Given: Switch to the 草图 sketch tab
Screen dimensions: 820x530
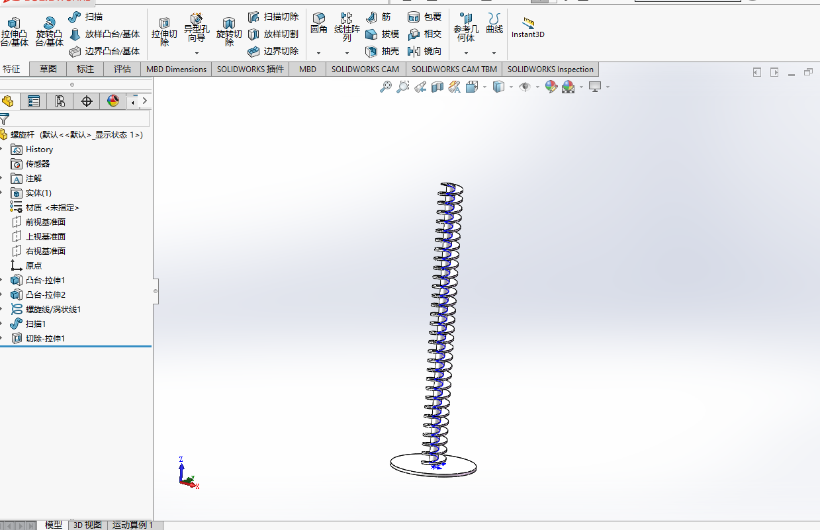Looking at the screenshot, I should (x=48, y=69).
